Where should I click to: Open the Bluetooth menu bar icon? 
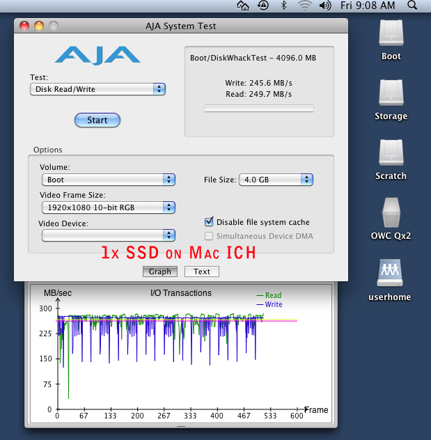(x=283, y=6)
